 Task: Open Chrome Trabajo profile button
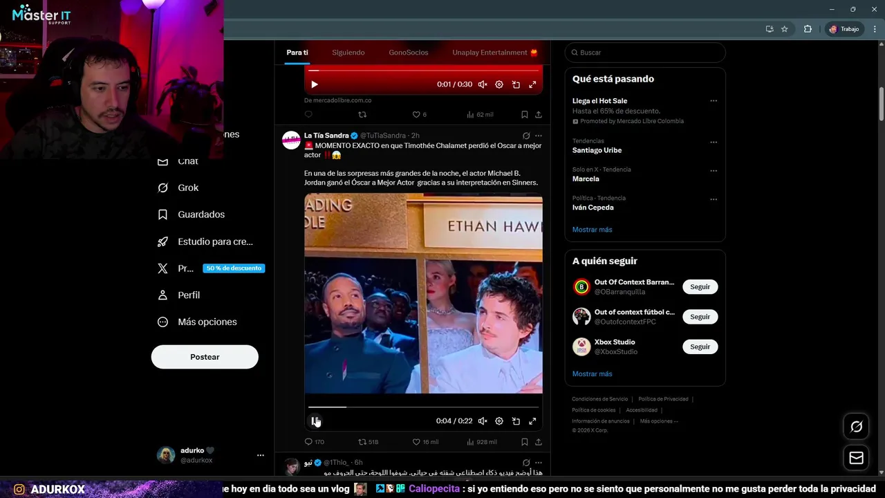(844, 29)
